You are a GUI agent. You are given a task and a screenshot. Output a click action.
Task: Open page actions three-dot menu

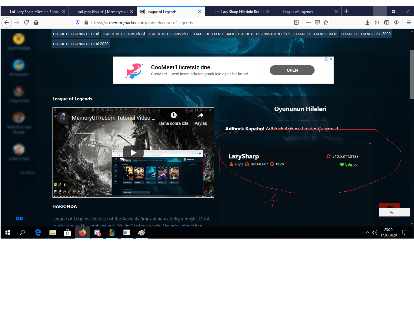point(309,22)
